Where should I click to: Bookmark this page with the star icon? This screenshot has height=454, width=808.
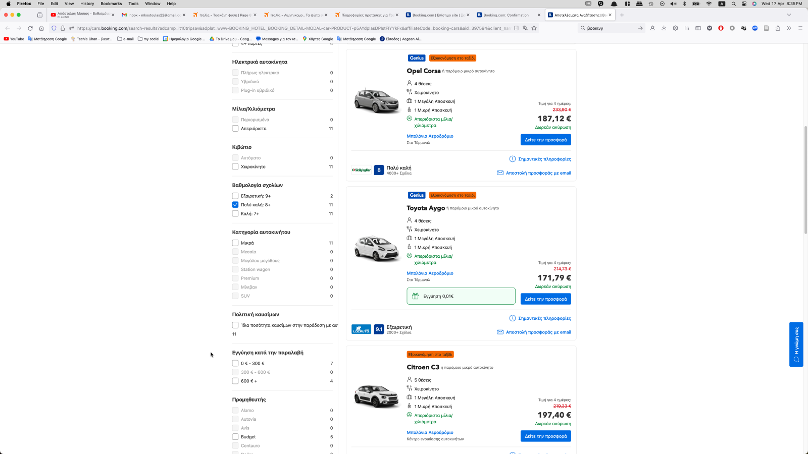(534, 28)
